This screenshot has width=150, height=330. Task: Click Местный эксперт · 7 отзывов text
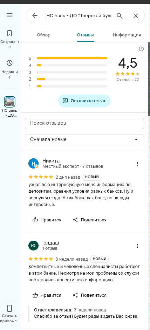click(x=73, y=166)
